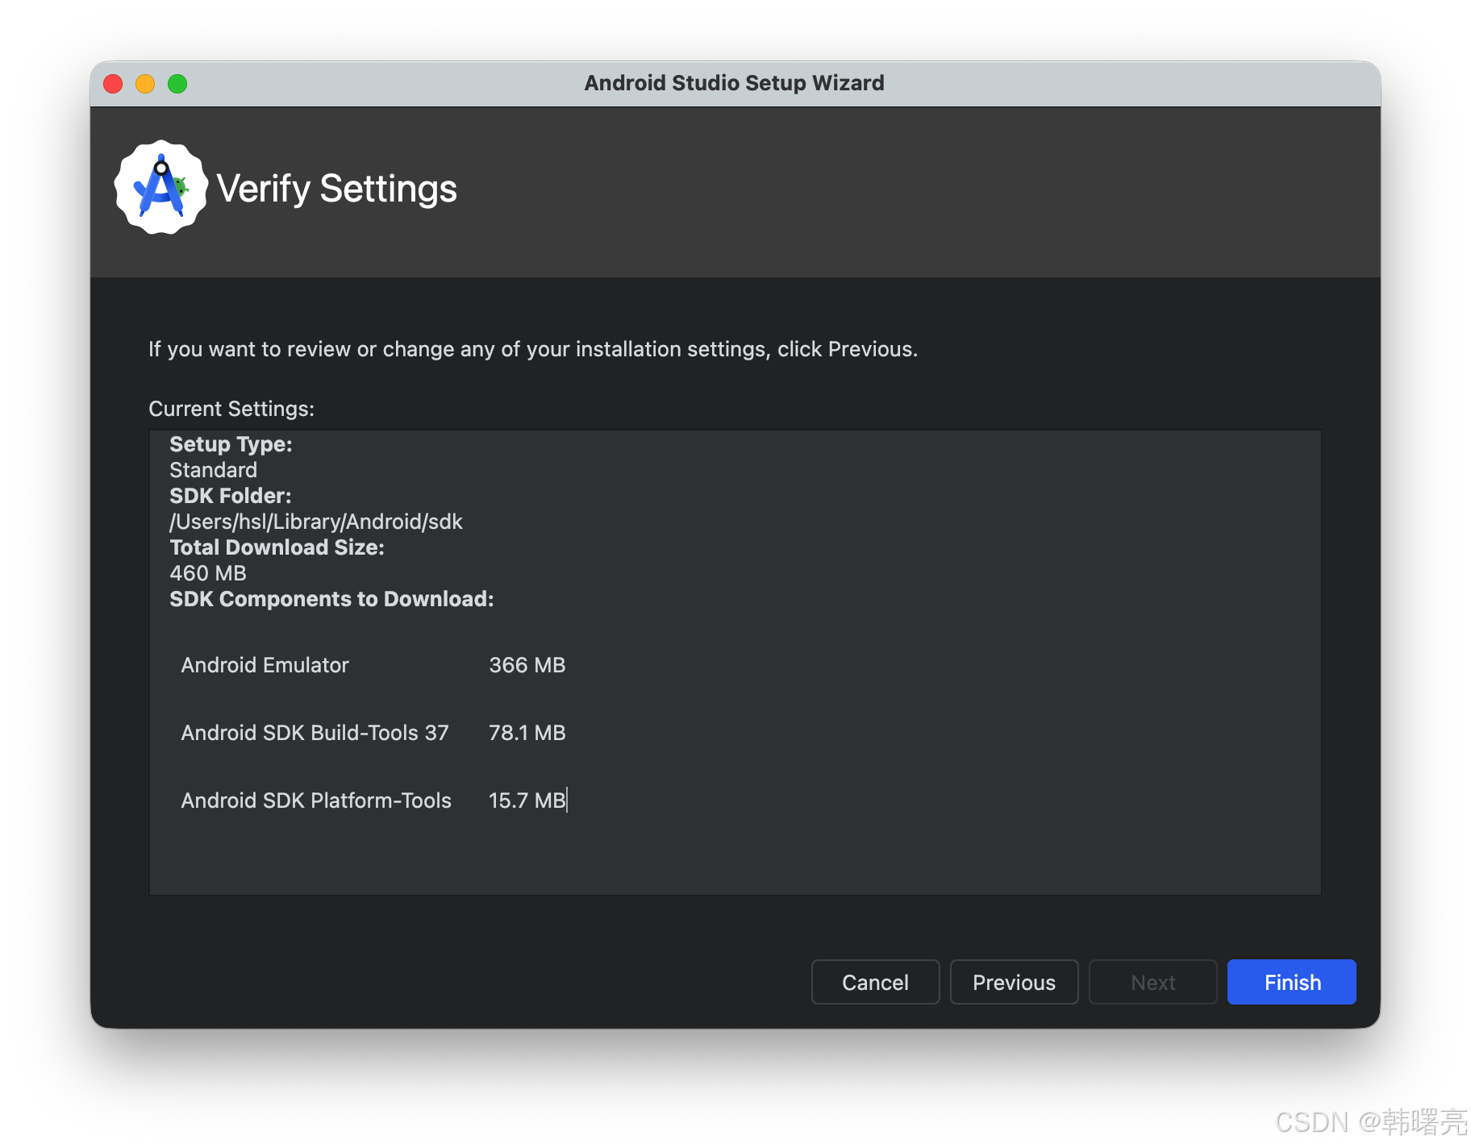Select the Android SDK Build-Tools 37 row
The width and height of the screenshot is (1471, 1148).
[373, 733]
